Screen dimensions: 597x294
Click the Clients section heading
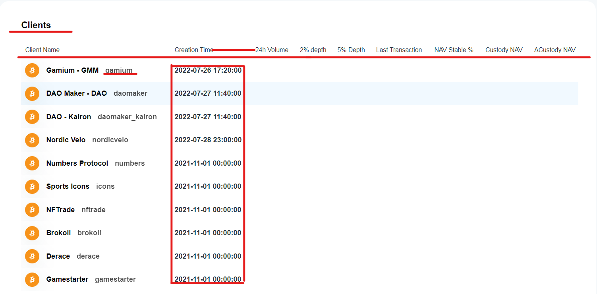(x=36, y=25)
